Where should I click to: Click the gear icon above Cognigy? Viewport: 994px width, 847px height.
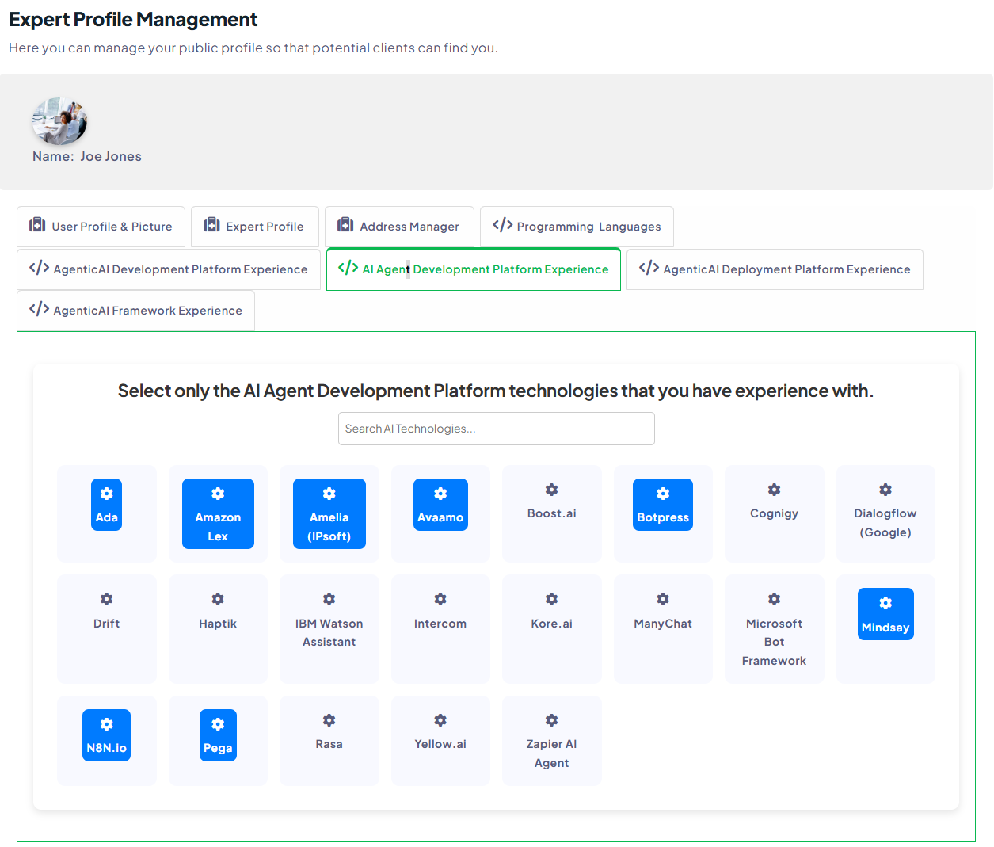[774, 490]
